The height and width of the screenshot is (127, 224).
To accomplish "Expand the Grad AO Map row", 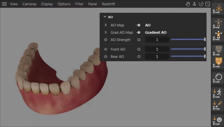I will coord(106,32).
